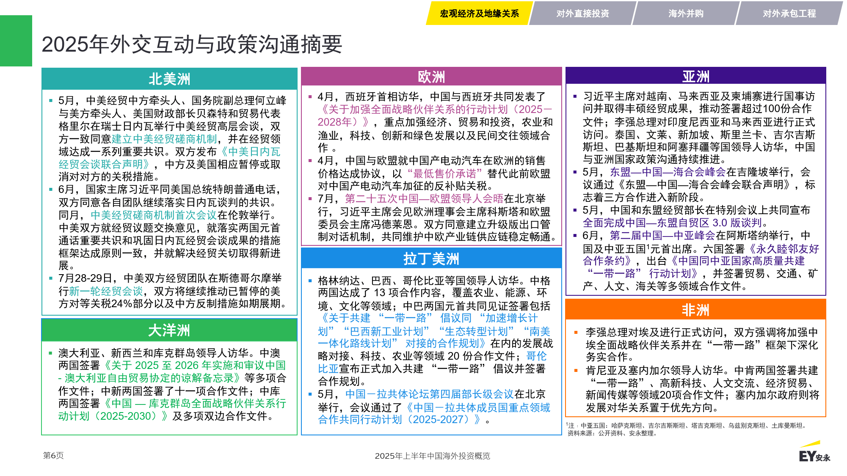
Task: Click the title 2025年外交互动与政策沟通摘要
Action: click(192, 44)
